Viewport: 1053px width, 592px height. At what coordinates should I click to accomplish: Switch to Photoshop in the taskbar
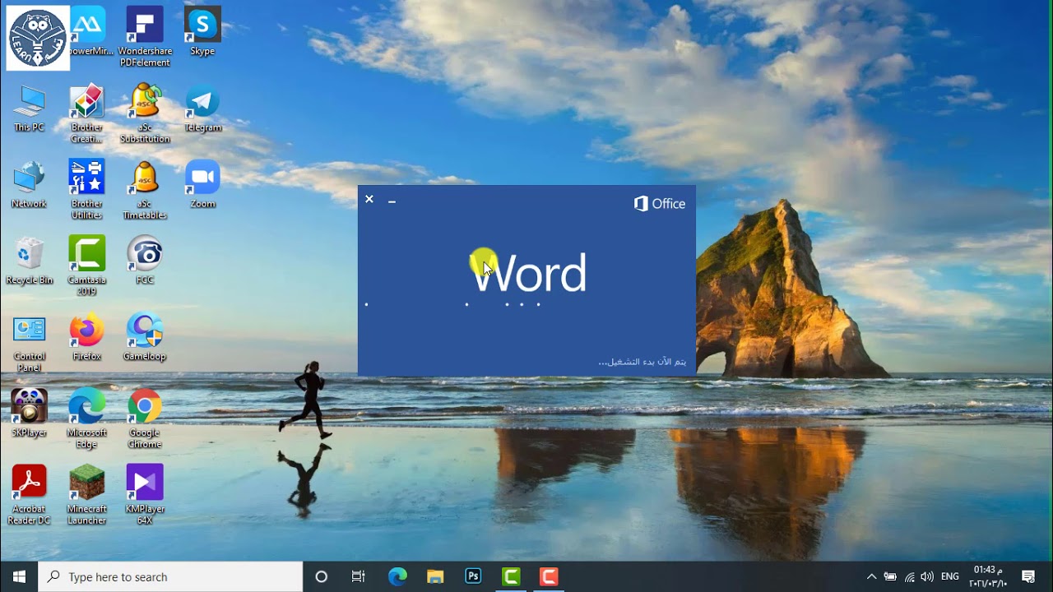[473, 576]
